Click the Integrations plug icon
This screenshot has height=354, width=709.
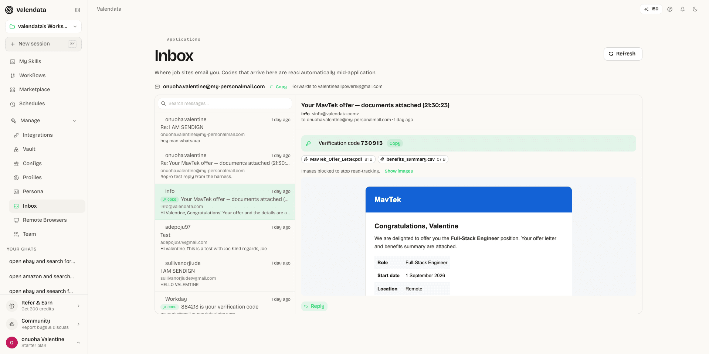coord(16,135)
